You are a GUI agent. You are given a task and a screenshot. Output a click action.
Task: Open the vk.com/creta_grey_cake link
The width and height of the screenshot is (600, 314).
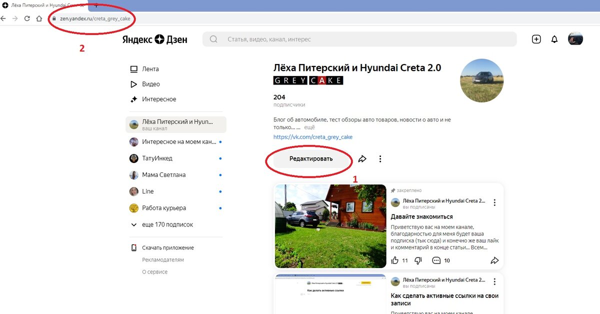pyautogui.click(x=313, y=136)
